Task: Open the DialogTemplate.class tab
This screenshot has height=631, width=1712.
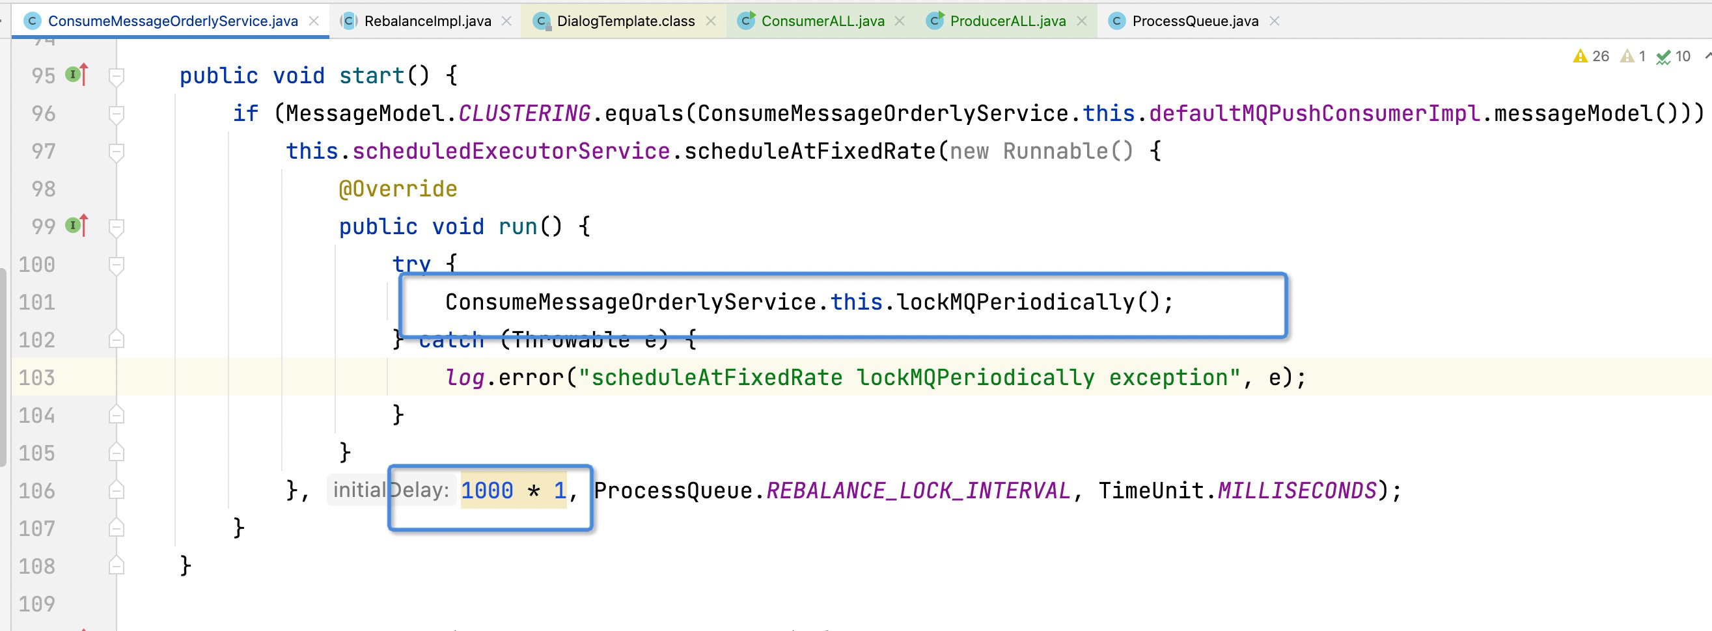Action: coord(626,21)
